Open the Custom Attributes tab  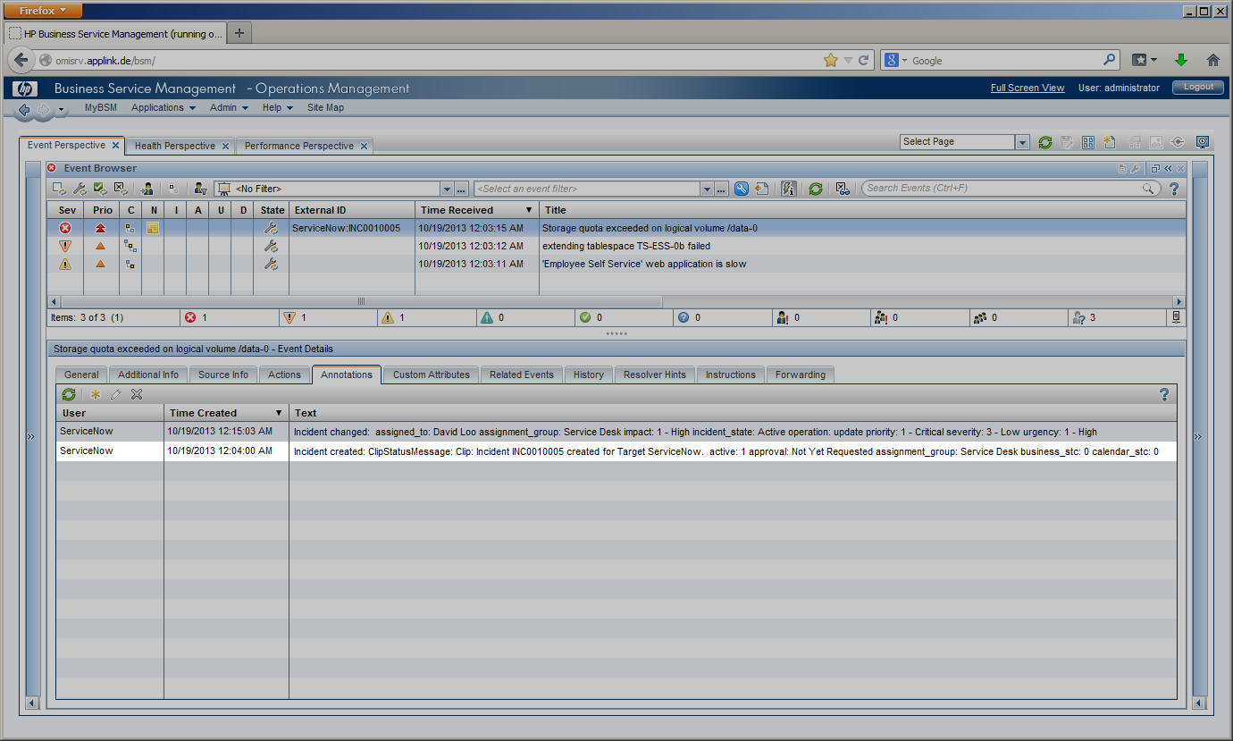(x=432, y=375)
